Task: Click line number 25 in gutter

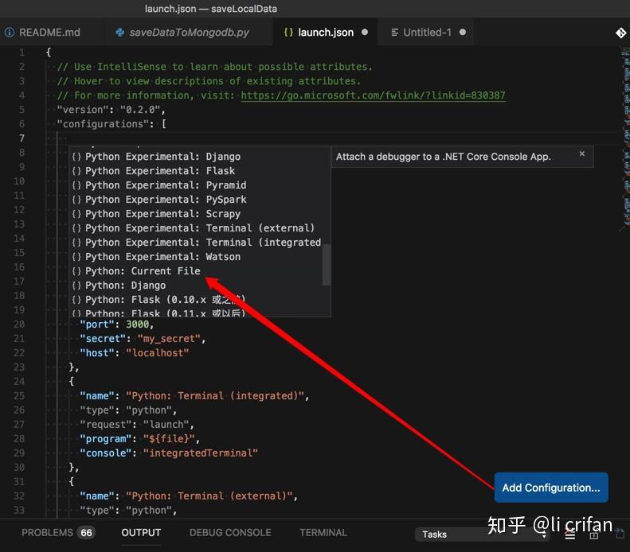Action: 19,396
